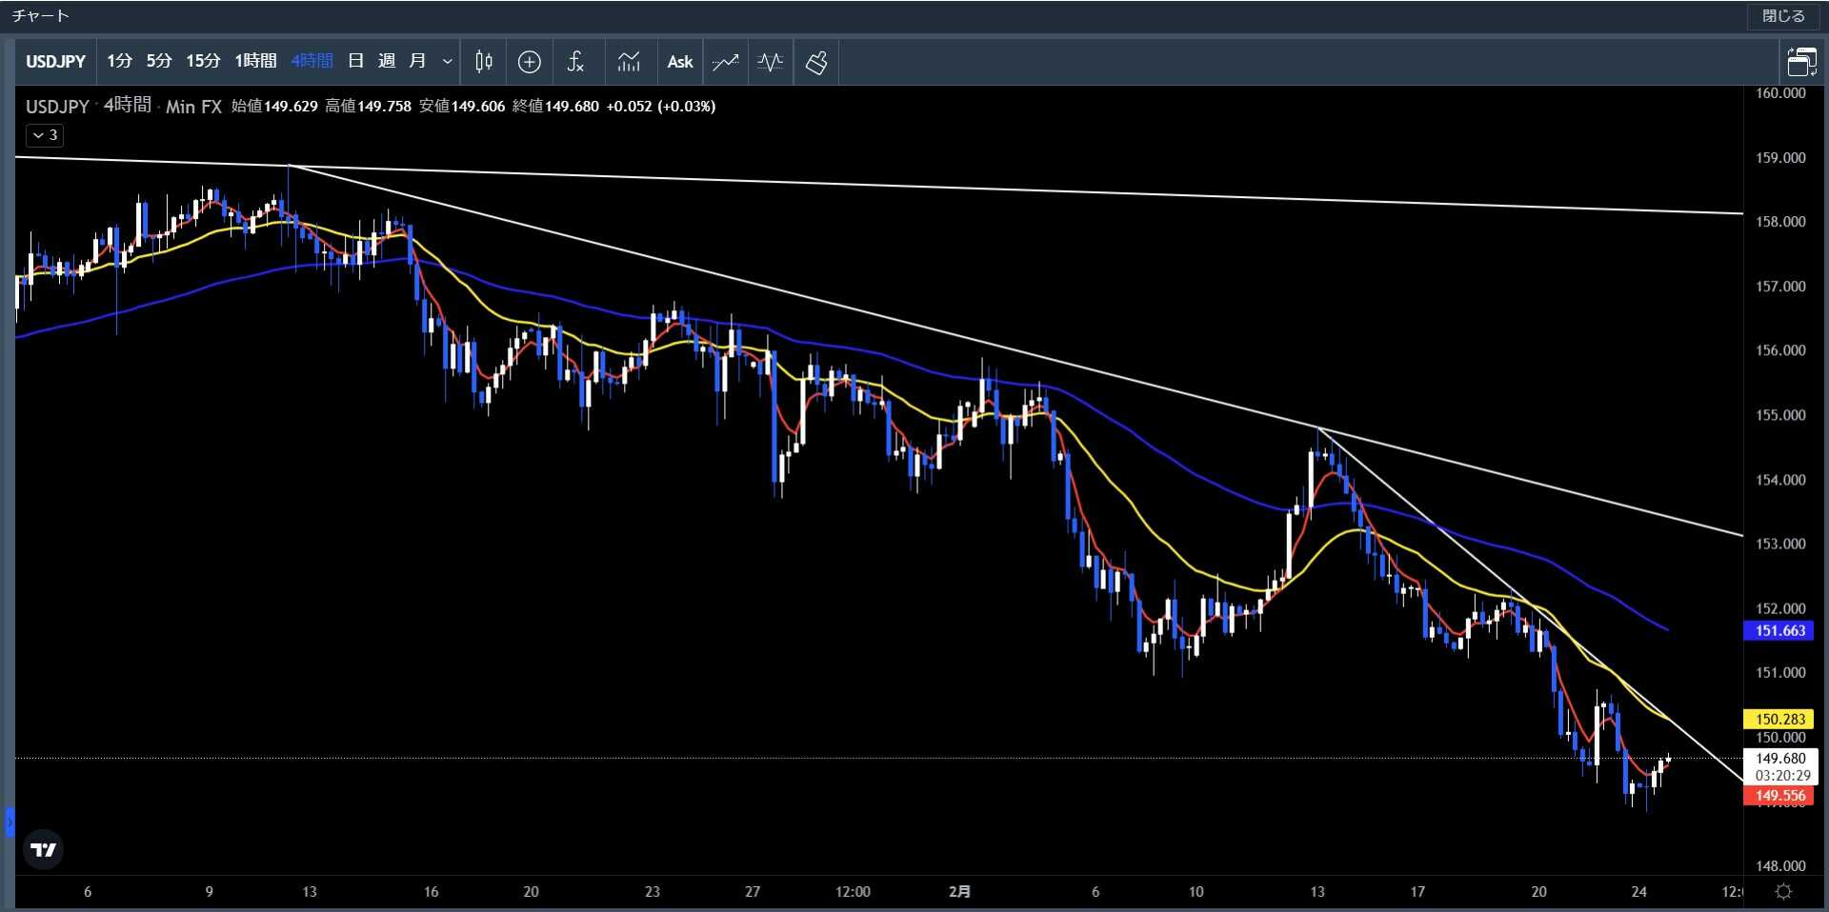Switch to the 日 daily timeframe
The height and width of the screenshot is (912, 1829).
click(355, 62)
